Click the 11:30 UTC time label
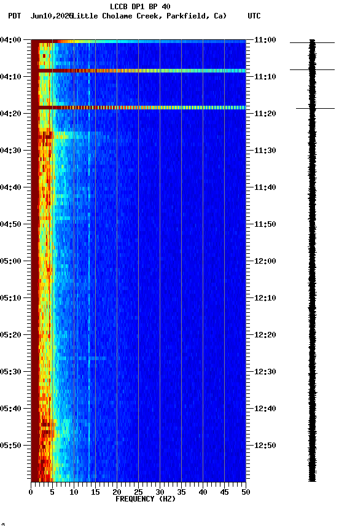Image resolution: width=339 pixels, height=531 pixels. click(265, 151)
